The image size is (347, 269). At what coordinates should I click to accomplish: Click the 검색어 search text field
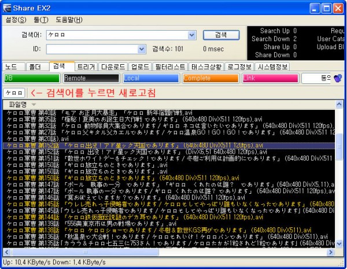(x=117, y=35)
